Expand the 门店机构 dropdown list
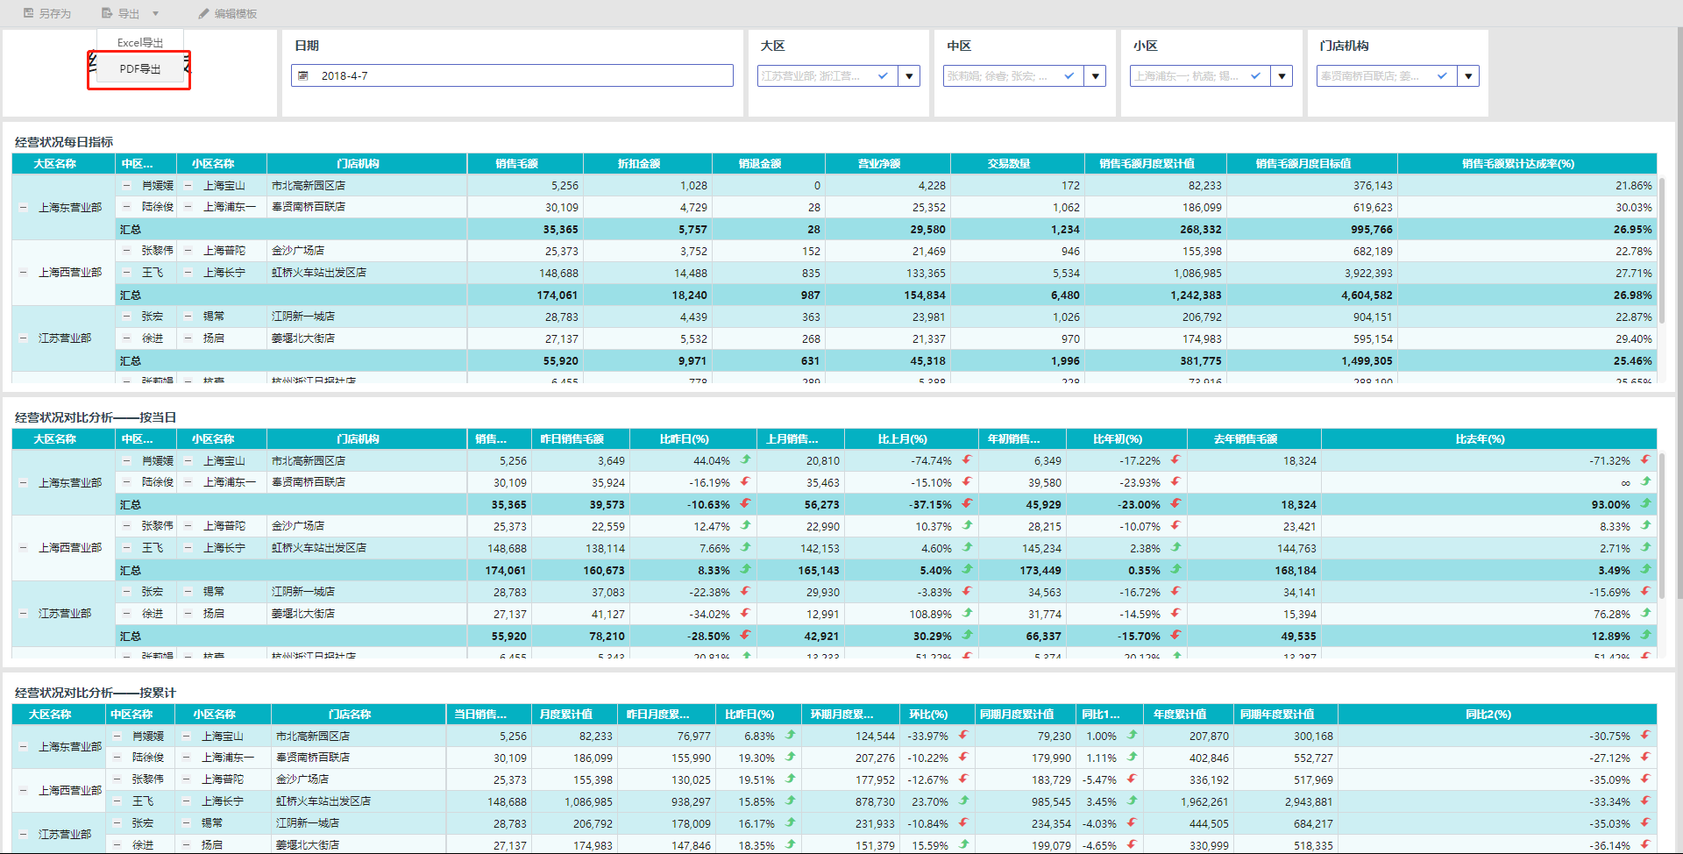The height and width of the screenshot is (854, 1683). pyautogui.click(x=1468, y=76)
